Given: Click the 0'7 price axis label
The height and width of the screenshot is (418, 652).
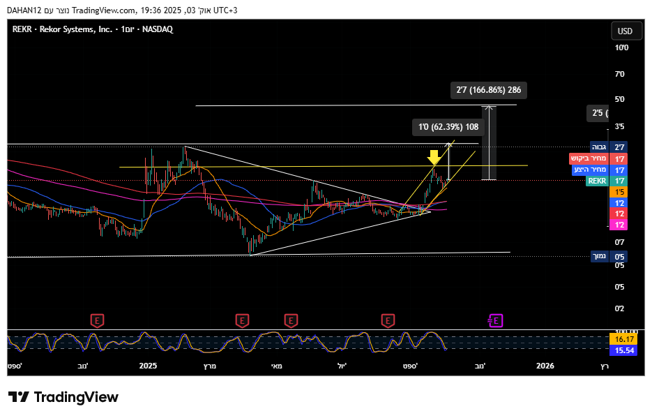Looking at the screenshot, I should pyautogui.click(x=619, y=242).
